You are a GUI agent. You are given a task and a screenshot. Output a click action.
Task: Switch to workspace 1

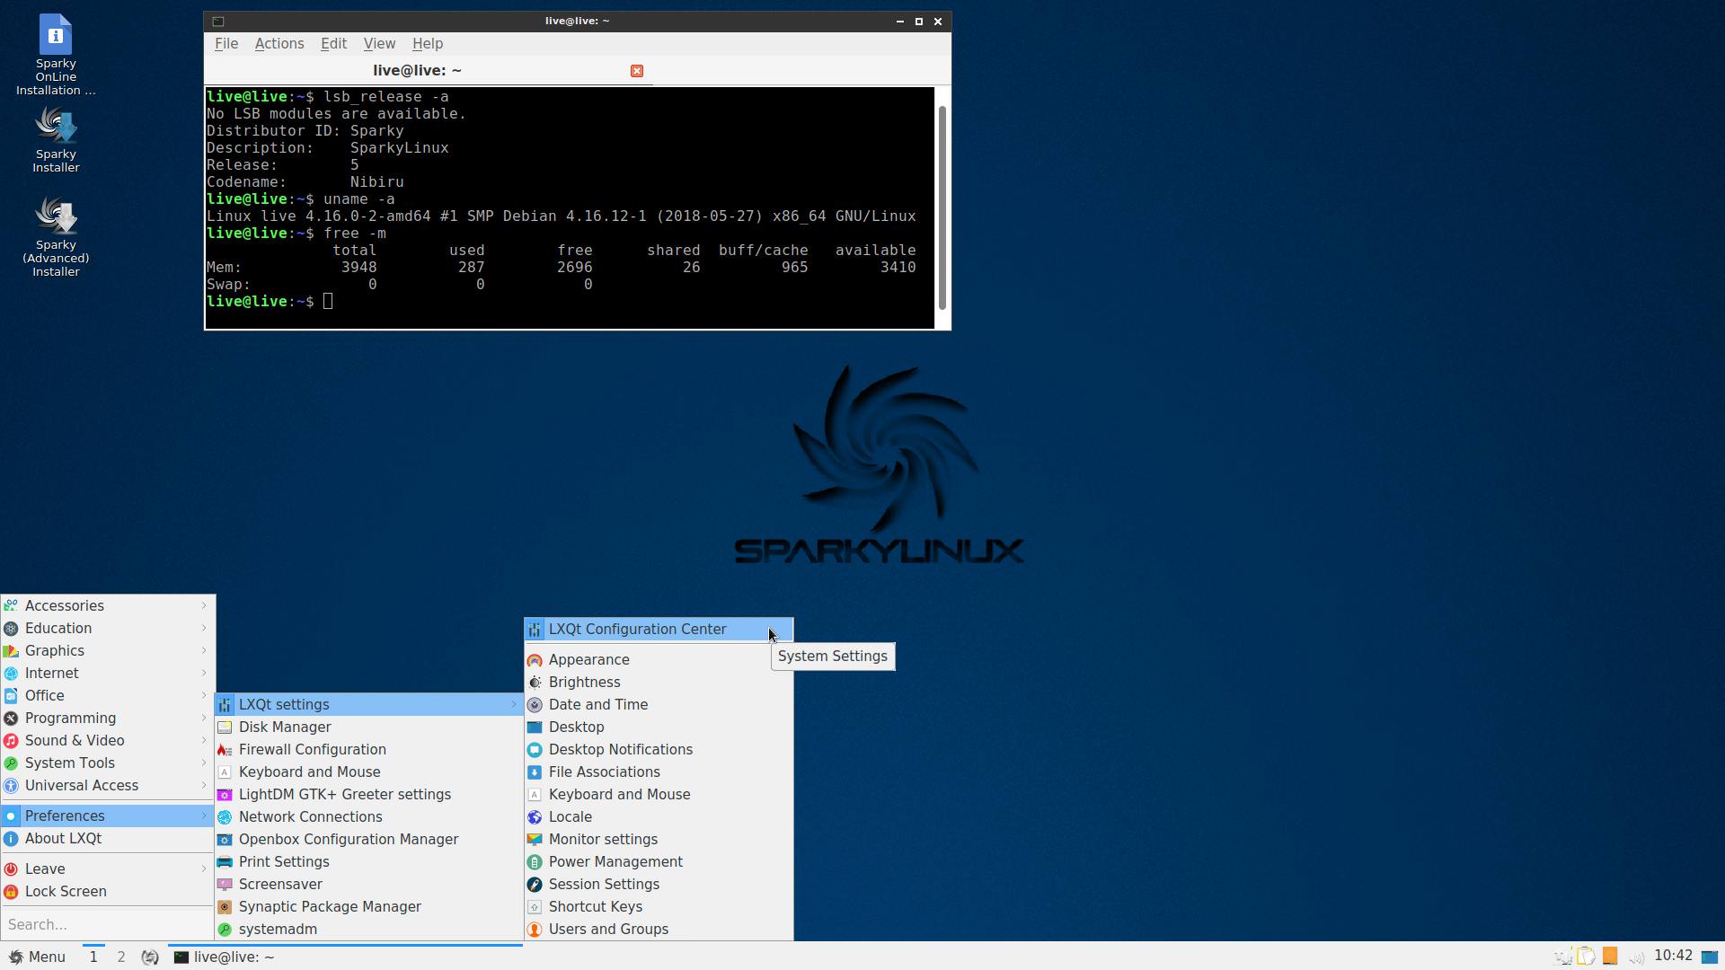coord(93,957)
